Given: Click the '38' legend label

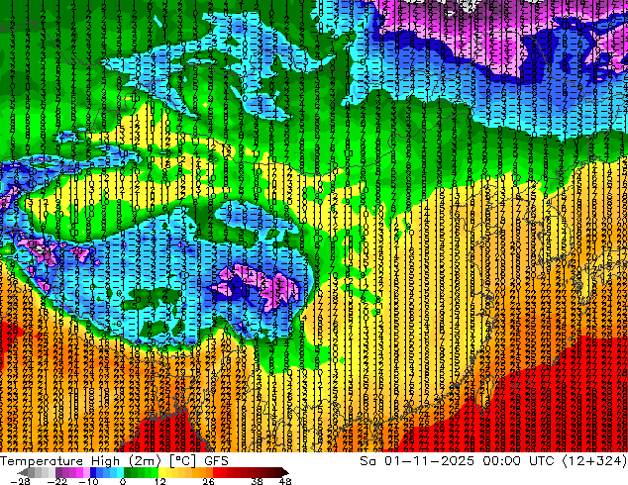Looking at the screenshot, I should pos(257,481).
